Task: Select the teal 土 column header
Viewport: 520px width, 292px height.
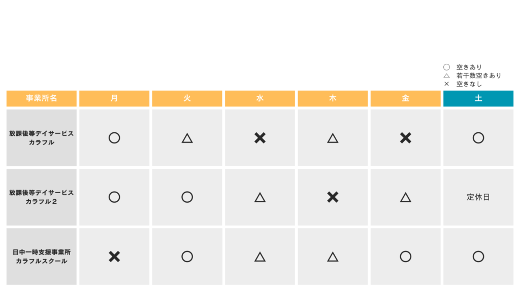Action: coord(478,98)
